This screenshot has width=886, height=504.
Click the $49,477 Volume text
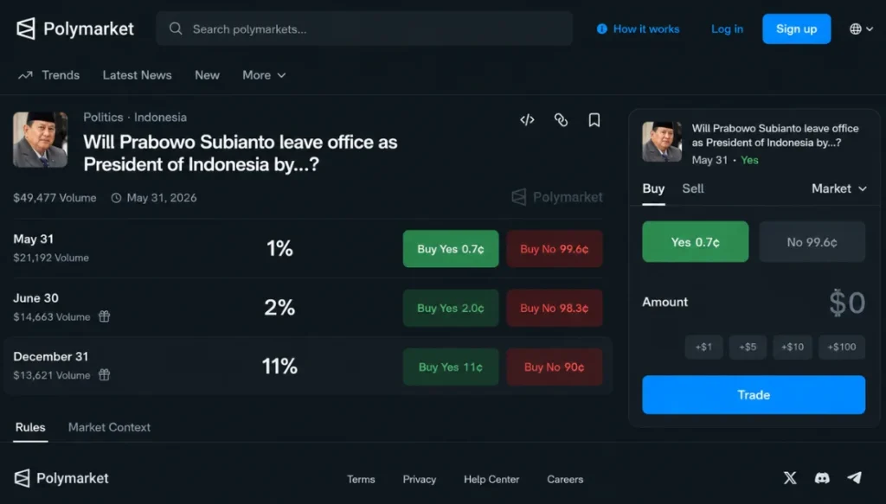tap(55, 198)
